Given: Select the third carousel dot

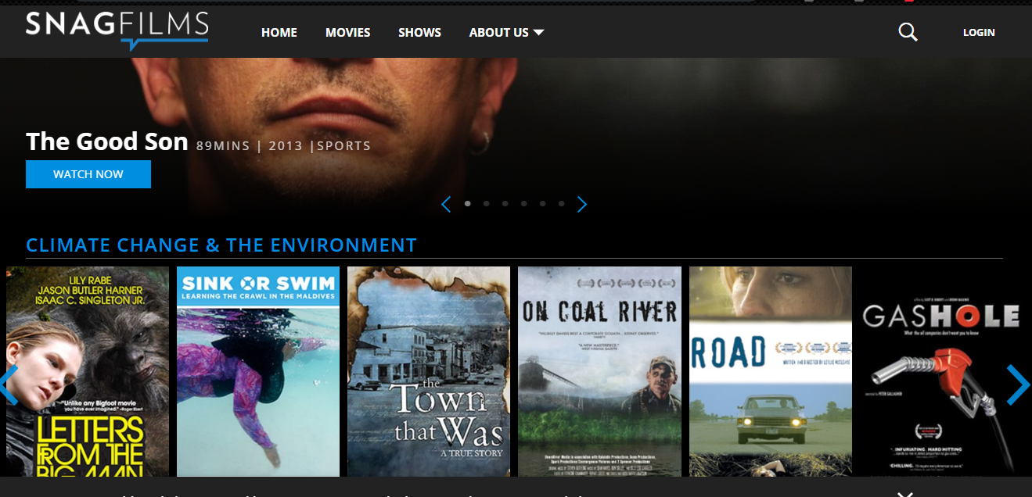Looking at the screenshot, I should tap(505, 203).
